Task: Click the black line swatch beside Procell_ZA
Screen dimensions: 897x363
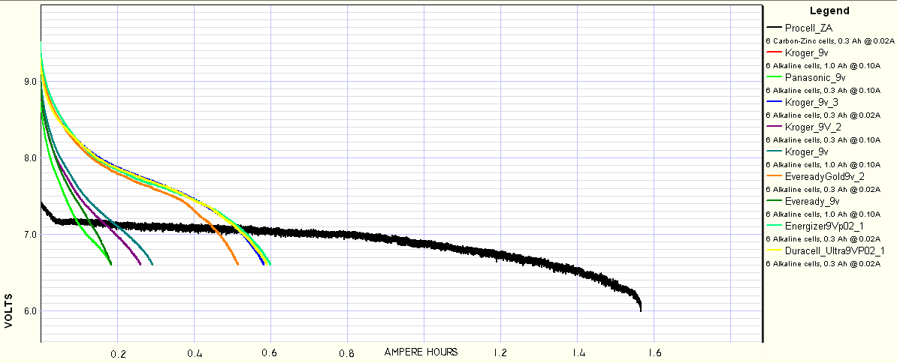Action: coord(773,28)
